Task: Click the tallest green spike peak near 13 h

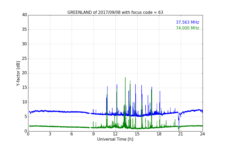Action: coord(125,78)
